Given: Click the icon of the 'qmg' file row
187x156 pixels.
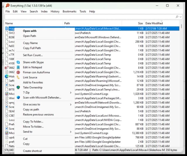Looking at the screenshot, I should click(x=7, y=103).
